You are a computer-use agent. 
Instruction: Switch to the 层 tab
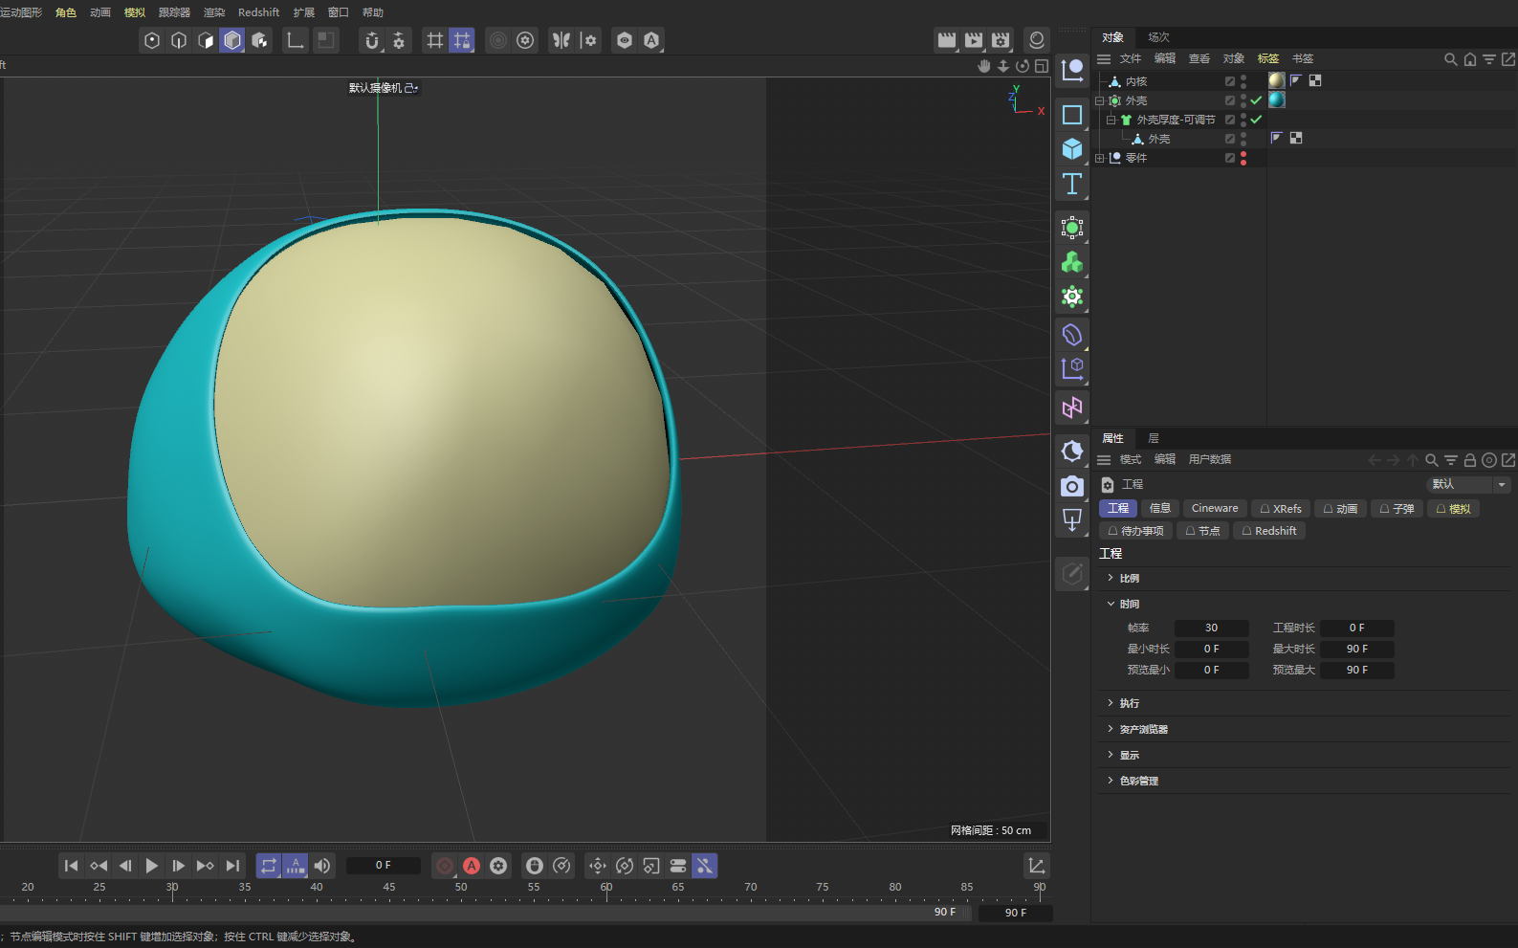click(1154, 438)
